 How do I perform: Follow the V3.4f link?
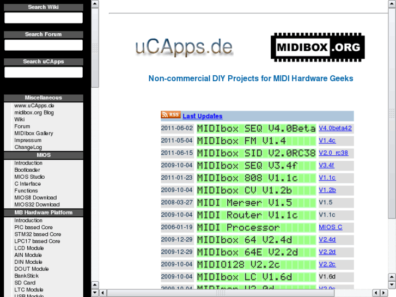pos(326,165)
